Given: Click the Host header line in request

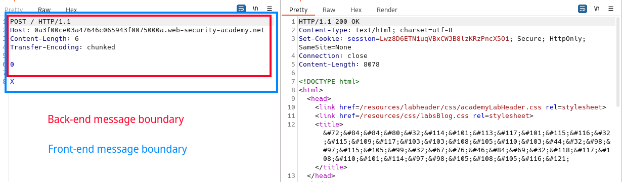Looking at the screenshot, I should (138, 30).
